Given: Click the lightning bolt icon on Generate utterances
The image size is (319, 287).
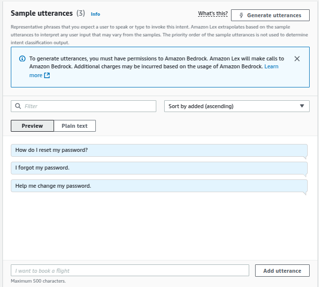Looking at the screenshot, I should tap(241, 15).
